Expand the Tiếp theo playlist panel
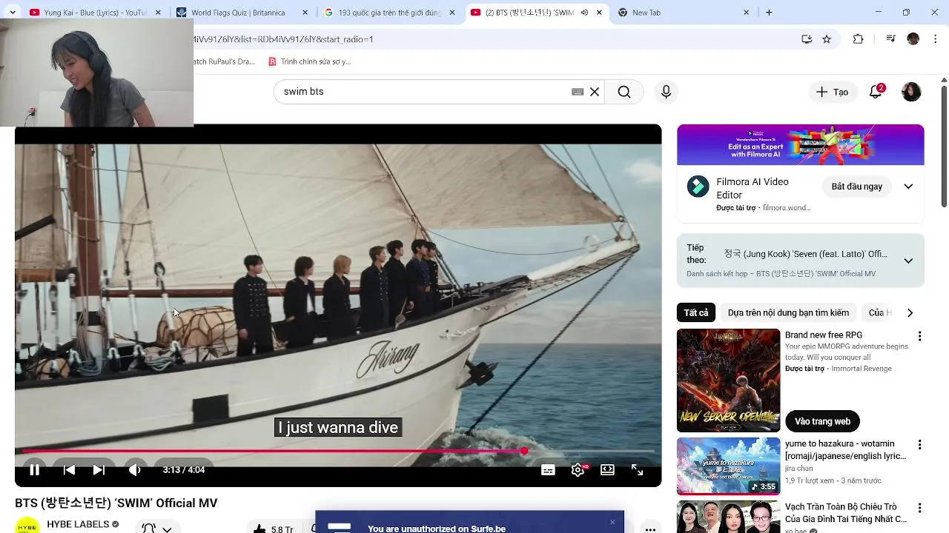Screen dimensions: 949x533 (x=908, y=261)
